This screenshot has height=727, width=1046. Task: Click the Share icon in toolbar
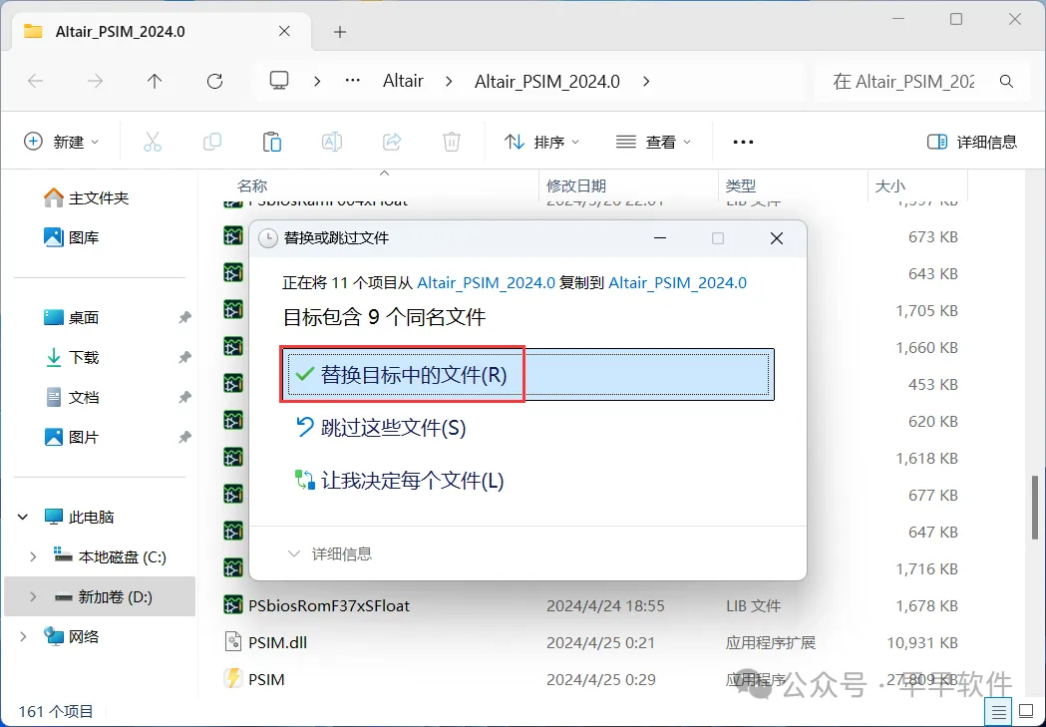pyautogui.click(x=392, y=142)
